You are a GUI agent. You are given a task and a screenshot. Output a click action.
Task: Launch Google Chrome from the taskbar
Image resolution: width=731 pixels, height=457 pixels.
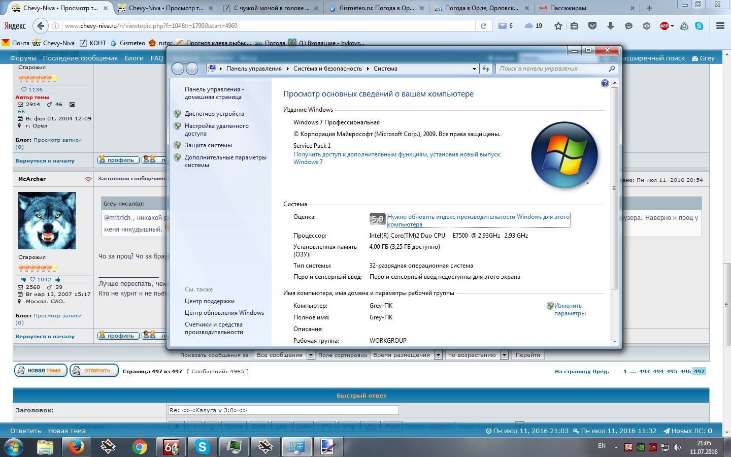pos(139,447)
